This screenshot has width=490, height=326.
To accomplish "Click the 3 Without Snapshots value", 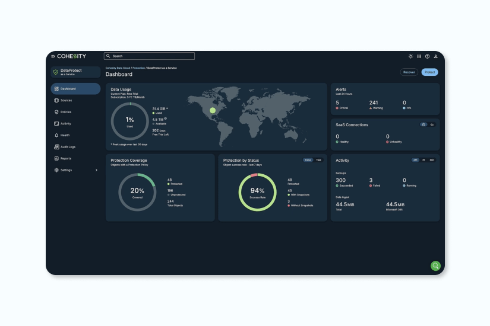I will click(289, 202).
